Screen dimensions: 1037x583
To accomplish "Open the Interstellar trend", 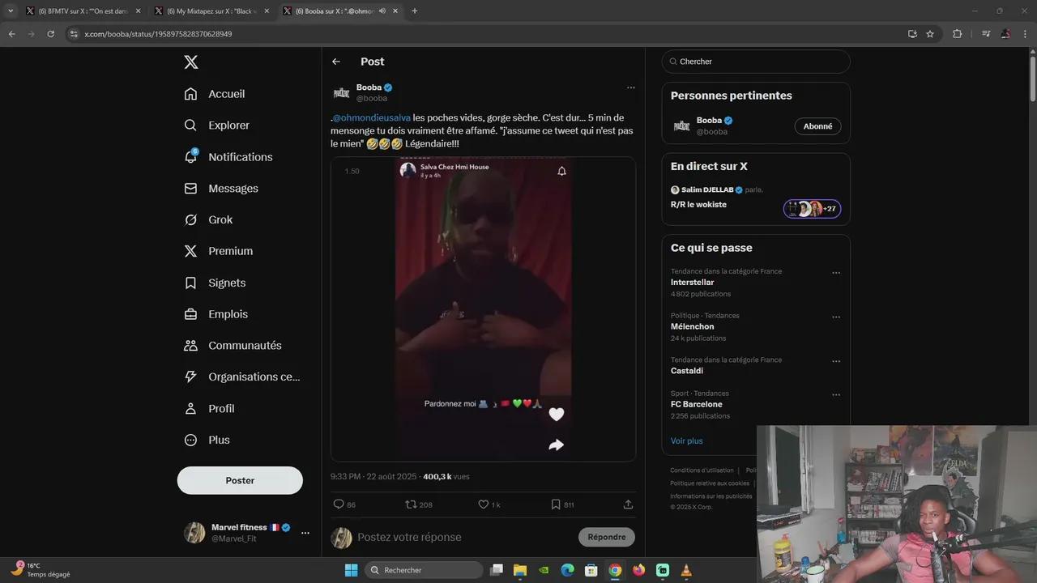I will (x=692, y=283).
